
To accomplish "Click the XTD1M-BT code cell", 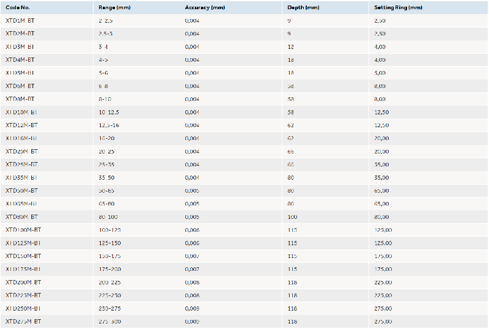I will (x=20, y=21).
